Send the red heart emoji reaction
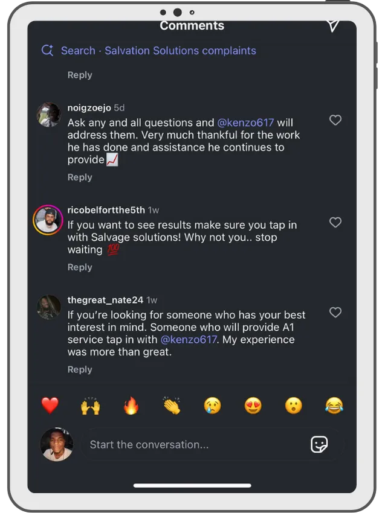The image size is (385, 513). pyautogui.click(x=50, y=406)
